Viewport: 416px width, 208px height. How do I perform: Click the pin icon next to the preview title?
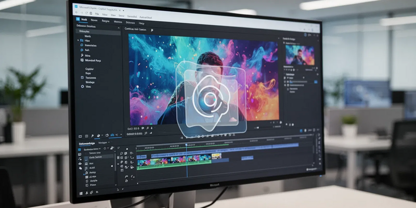coord(152,30)
